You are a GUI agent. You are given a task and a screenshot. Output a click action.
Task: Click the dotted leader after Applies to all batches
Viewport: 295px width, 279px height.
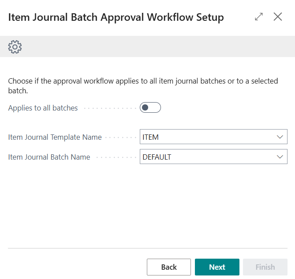pos(109,108)
